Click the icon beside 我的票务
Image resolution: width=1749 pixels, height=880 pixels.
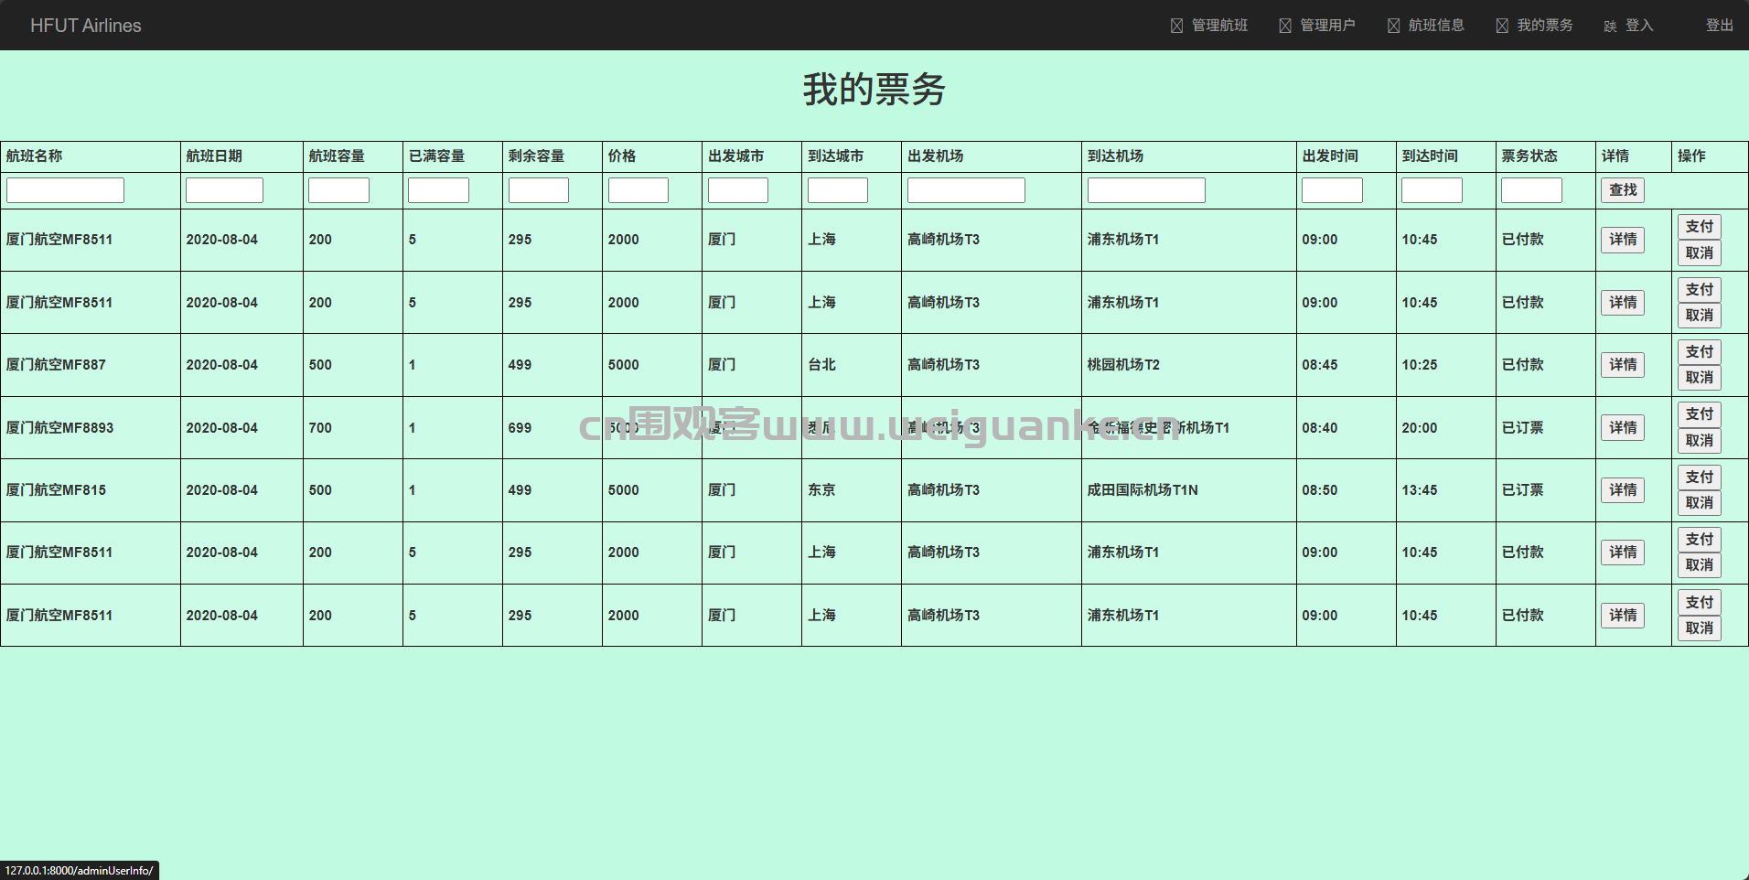(x=1502, y=26)
